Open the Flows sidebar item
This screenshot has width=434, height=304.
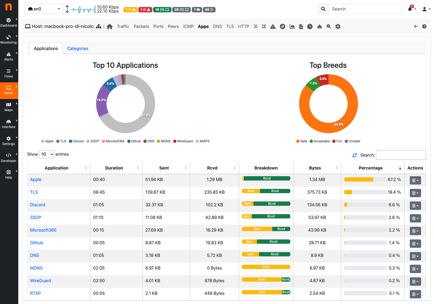[x=9, y=73]
